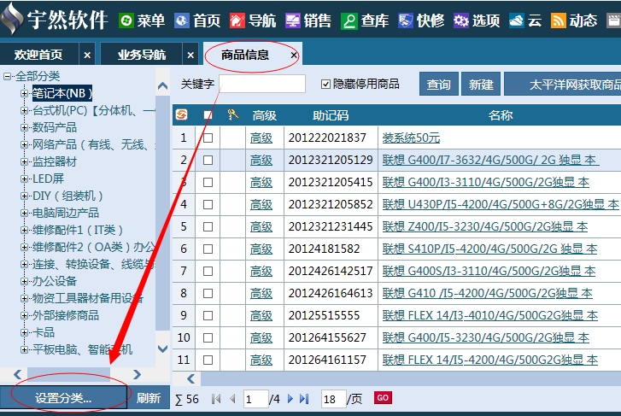Check the box for row 6 联想 S410P
The height and width of the screenshot is (416, 621).
pos(208,249)
